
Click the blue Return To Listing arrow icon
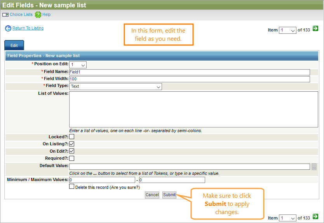pyautogui.click(x=8, y=28)
